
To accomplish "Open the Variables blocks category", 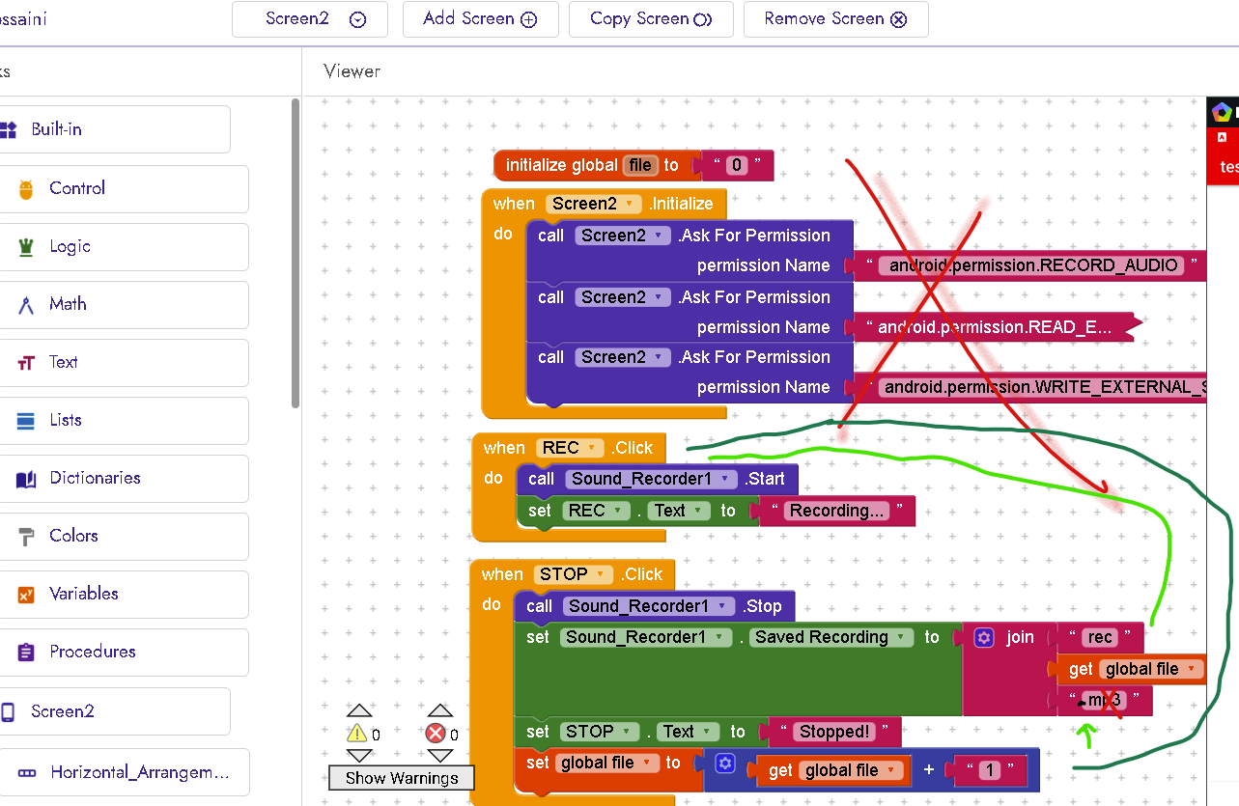I will 83,595.
